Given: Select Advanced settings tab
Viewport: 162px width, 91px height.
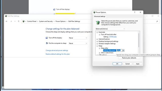Looking at the screenshot, I should 99,16.
